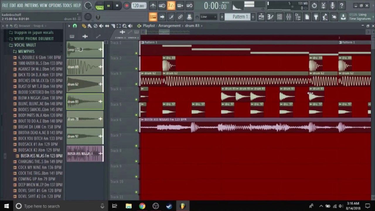The height and width of the screenshot is (211, 375).
Task: Open the Browser via tree icon
Action: pos(298,17)
